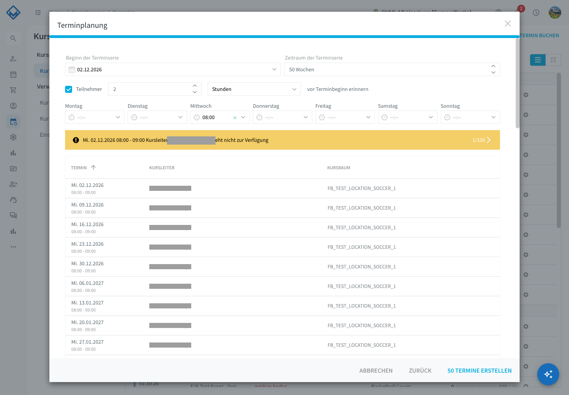This screenshot has width=569, height=395.
Task: Increase the Teilnehmer reminder number
Action: pyautogui.click(x=195, y=86)
